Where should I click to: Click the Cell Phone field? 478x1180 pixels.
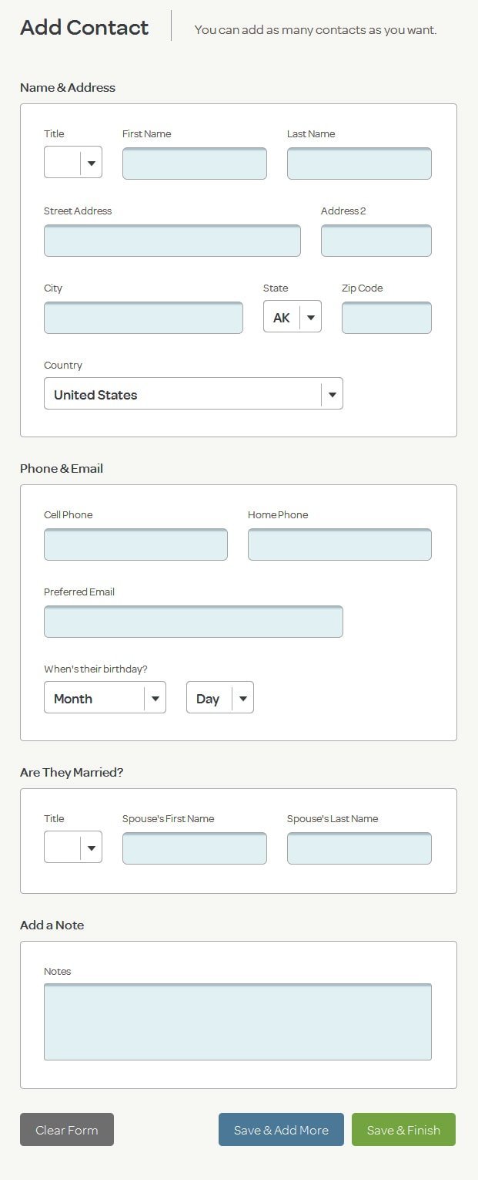[x=135, y=544]
